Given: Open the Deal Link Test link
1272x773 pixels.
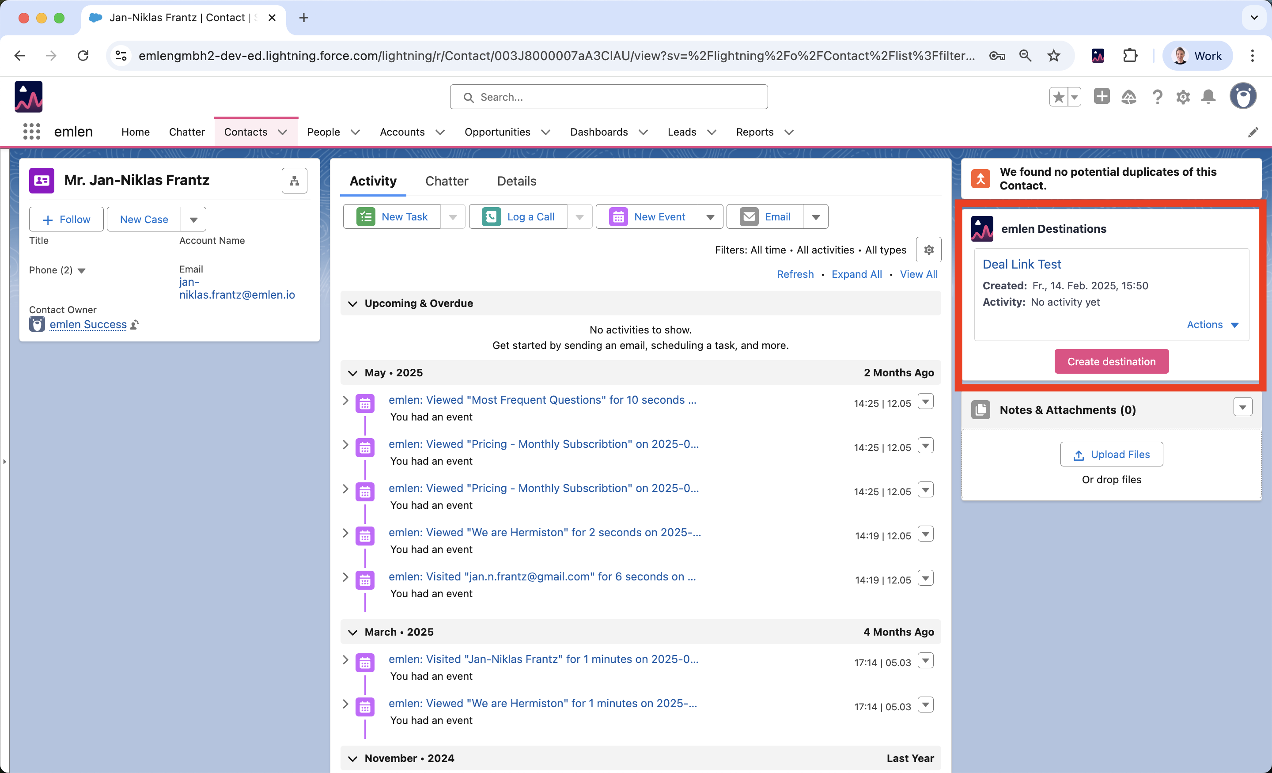Looking at the screenshot, I should (1022, 265).
